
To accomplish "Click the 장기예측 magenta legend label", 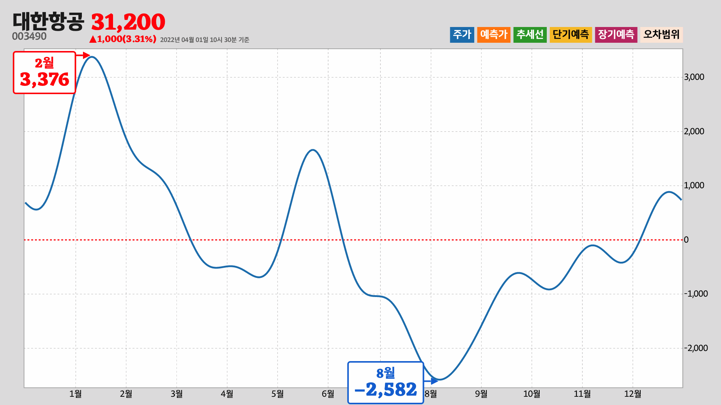I will coord(616,34).
